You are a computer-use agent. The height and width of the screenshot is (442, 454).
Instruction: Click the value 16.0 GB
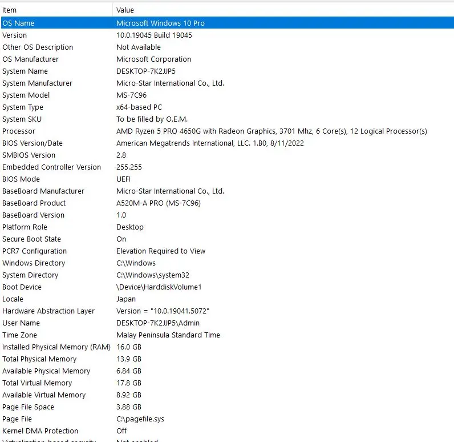coord(128,347)
